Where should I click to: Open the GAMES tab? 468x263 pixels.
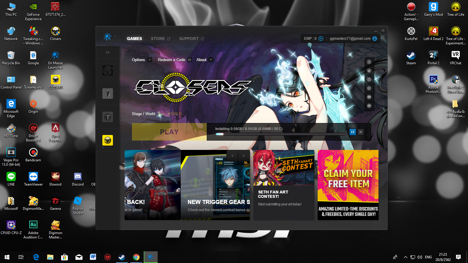pos(134,39)
